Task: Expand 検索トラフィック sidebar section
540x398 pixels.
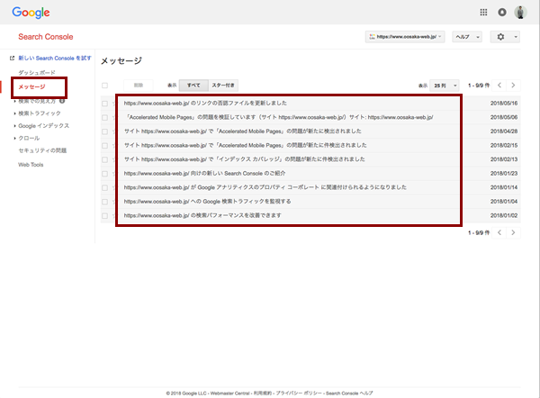Action: pyautogui.click(x=40, y=113)
